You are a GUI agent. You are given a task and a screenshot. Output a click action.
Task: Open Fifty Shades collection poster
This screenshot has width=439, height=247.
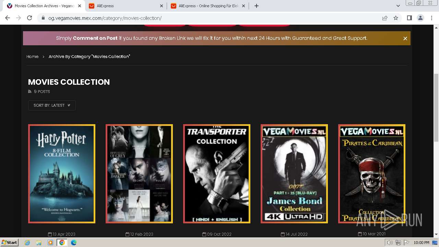(x=139, y=174)
